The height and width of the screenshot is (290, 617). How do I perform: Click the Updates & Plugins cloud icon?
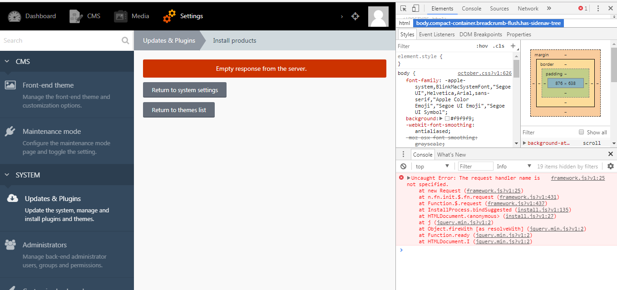[x=13, y=198]
